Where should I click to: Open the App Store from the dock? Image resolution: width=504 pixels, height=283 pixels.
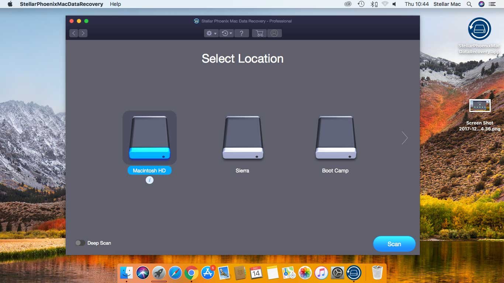tap(208, 273)
